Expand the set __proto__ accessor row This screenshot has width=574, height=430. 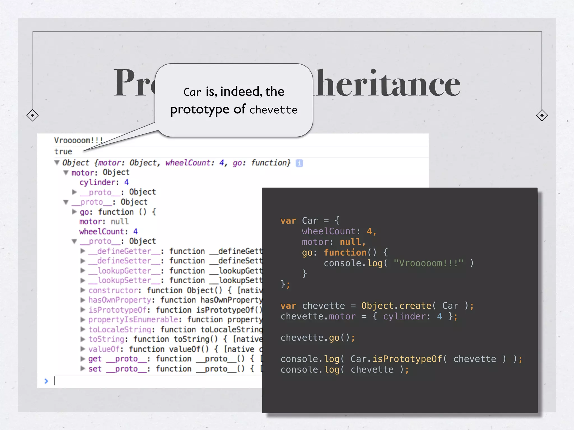83,369
